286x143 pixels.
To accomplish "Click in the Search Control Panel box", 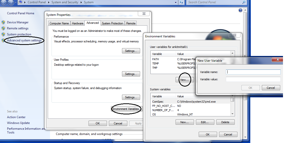I will click(214, 2).
